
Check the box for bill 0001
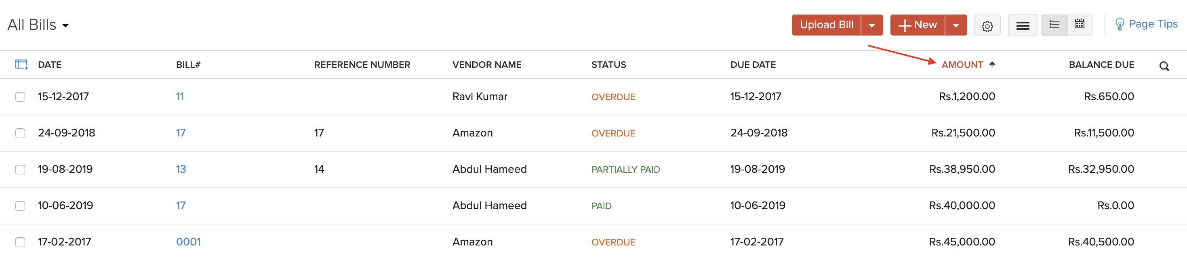pyautogui.click(x=20, y=242)
